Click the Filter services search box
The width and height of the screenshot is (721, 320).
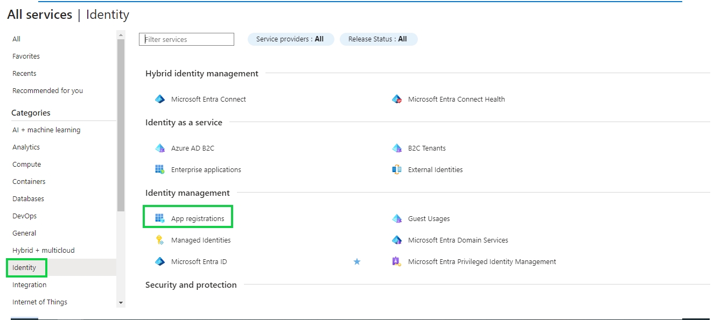click(x=186, y=39)
